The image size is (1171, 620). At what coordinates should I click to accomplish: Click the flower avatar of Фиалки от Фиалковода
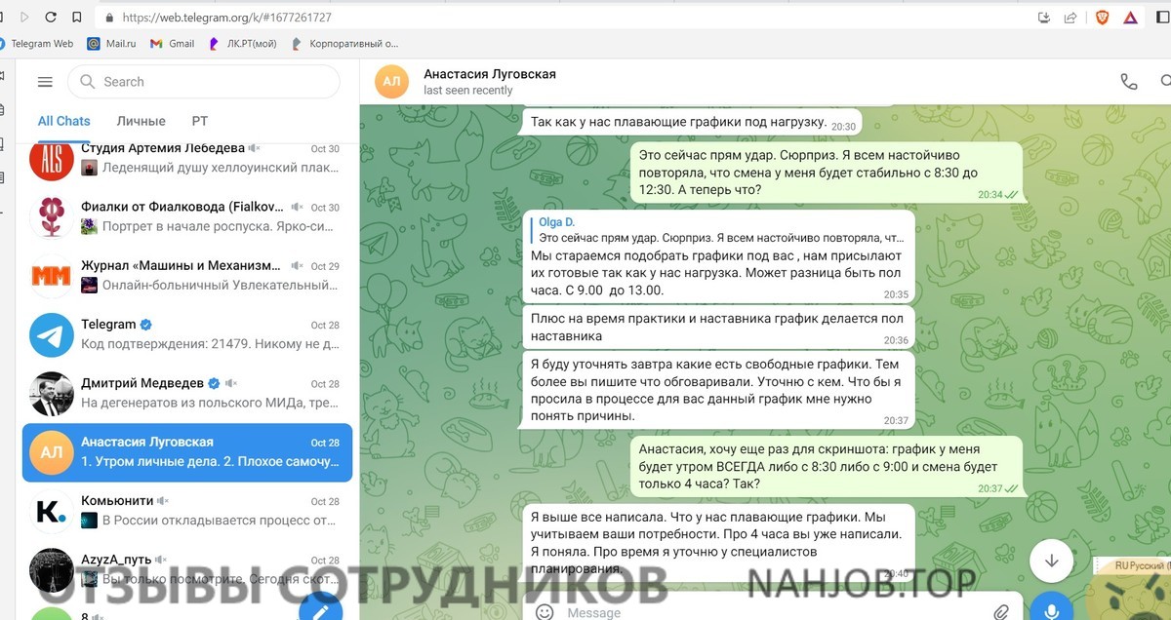[x=52, y=217]
